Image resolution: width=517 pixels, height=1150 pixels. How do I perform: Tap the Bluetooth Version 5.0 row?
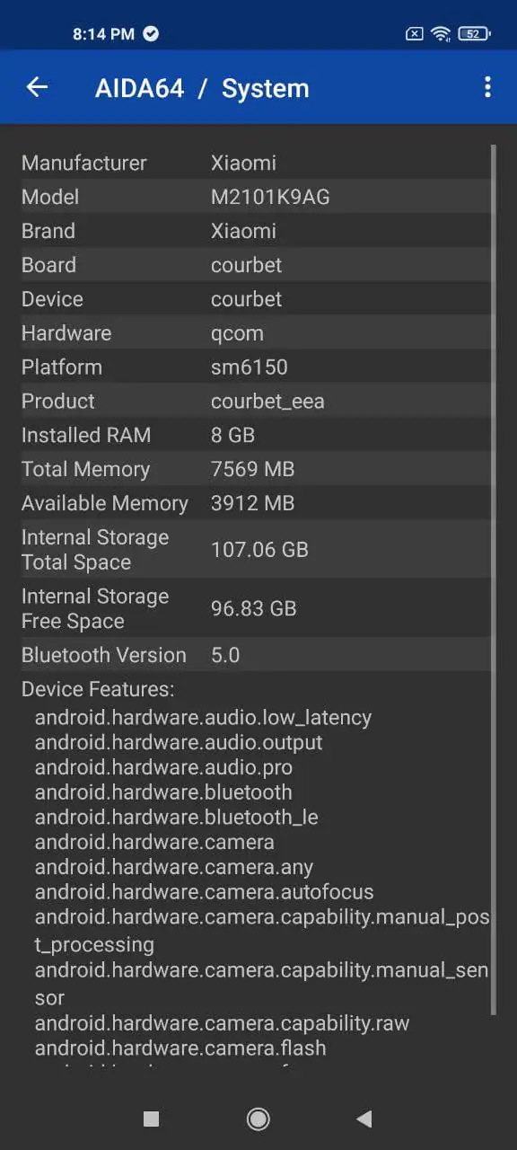click(255, 655)
